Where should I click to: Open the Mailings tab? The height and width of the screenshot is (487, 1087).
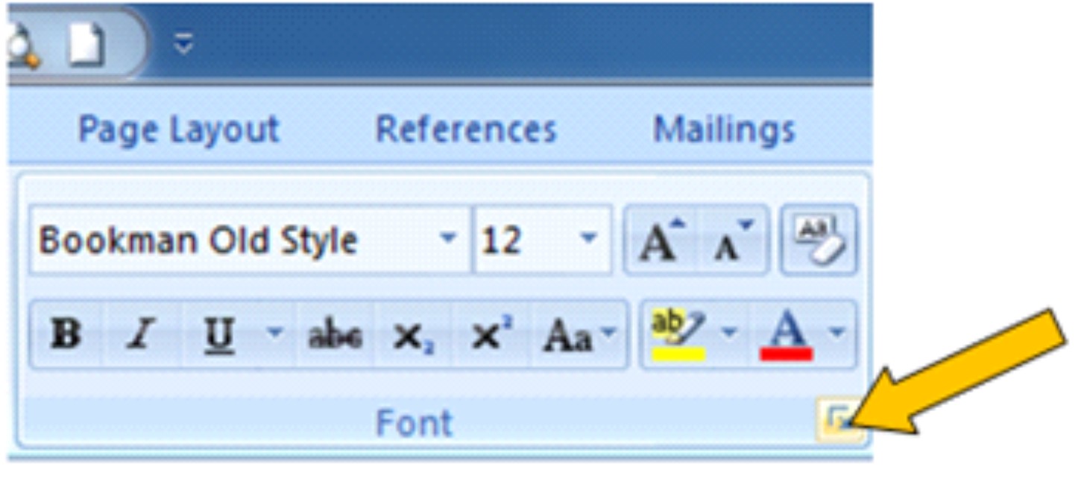pyautogui.click(x=724, y=130)
